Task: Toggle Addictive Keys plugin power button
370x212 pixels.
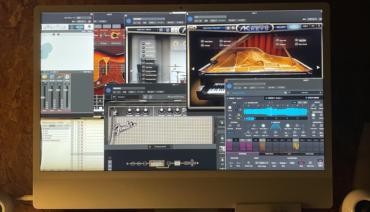Action: coord(190,19)
